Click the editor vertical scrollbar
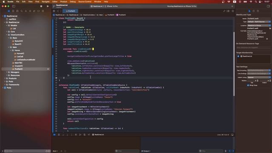This screenshot has height=153, width=272. click(x=234, y=64)
